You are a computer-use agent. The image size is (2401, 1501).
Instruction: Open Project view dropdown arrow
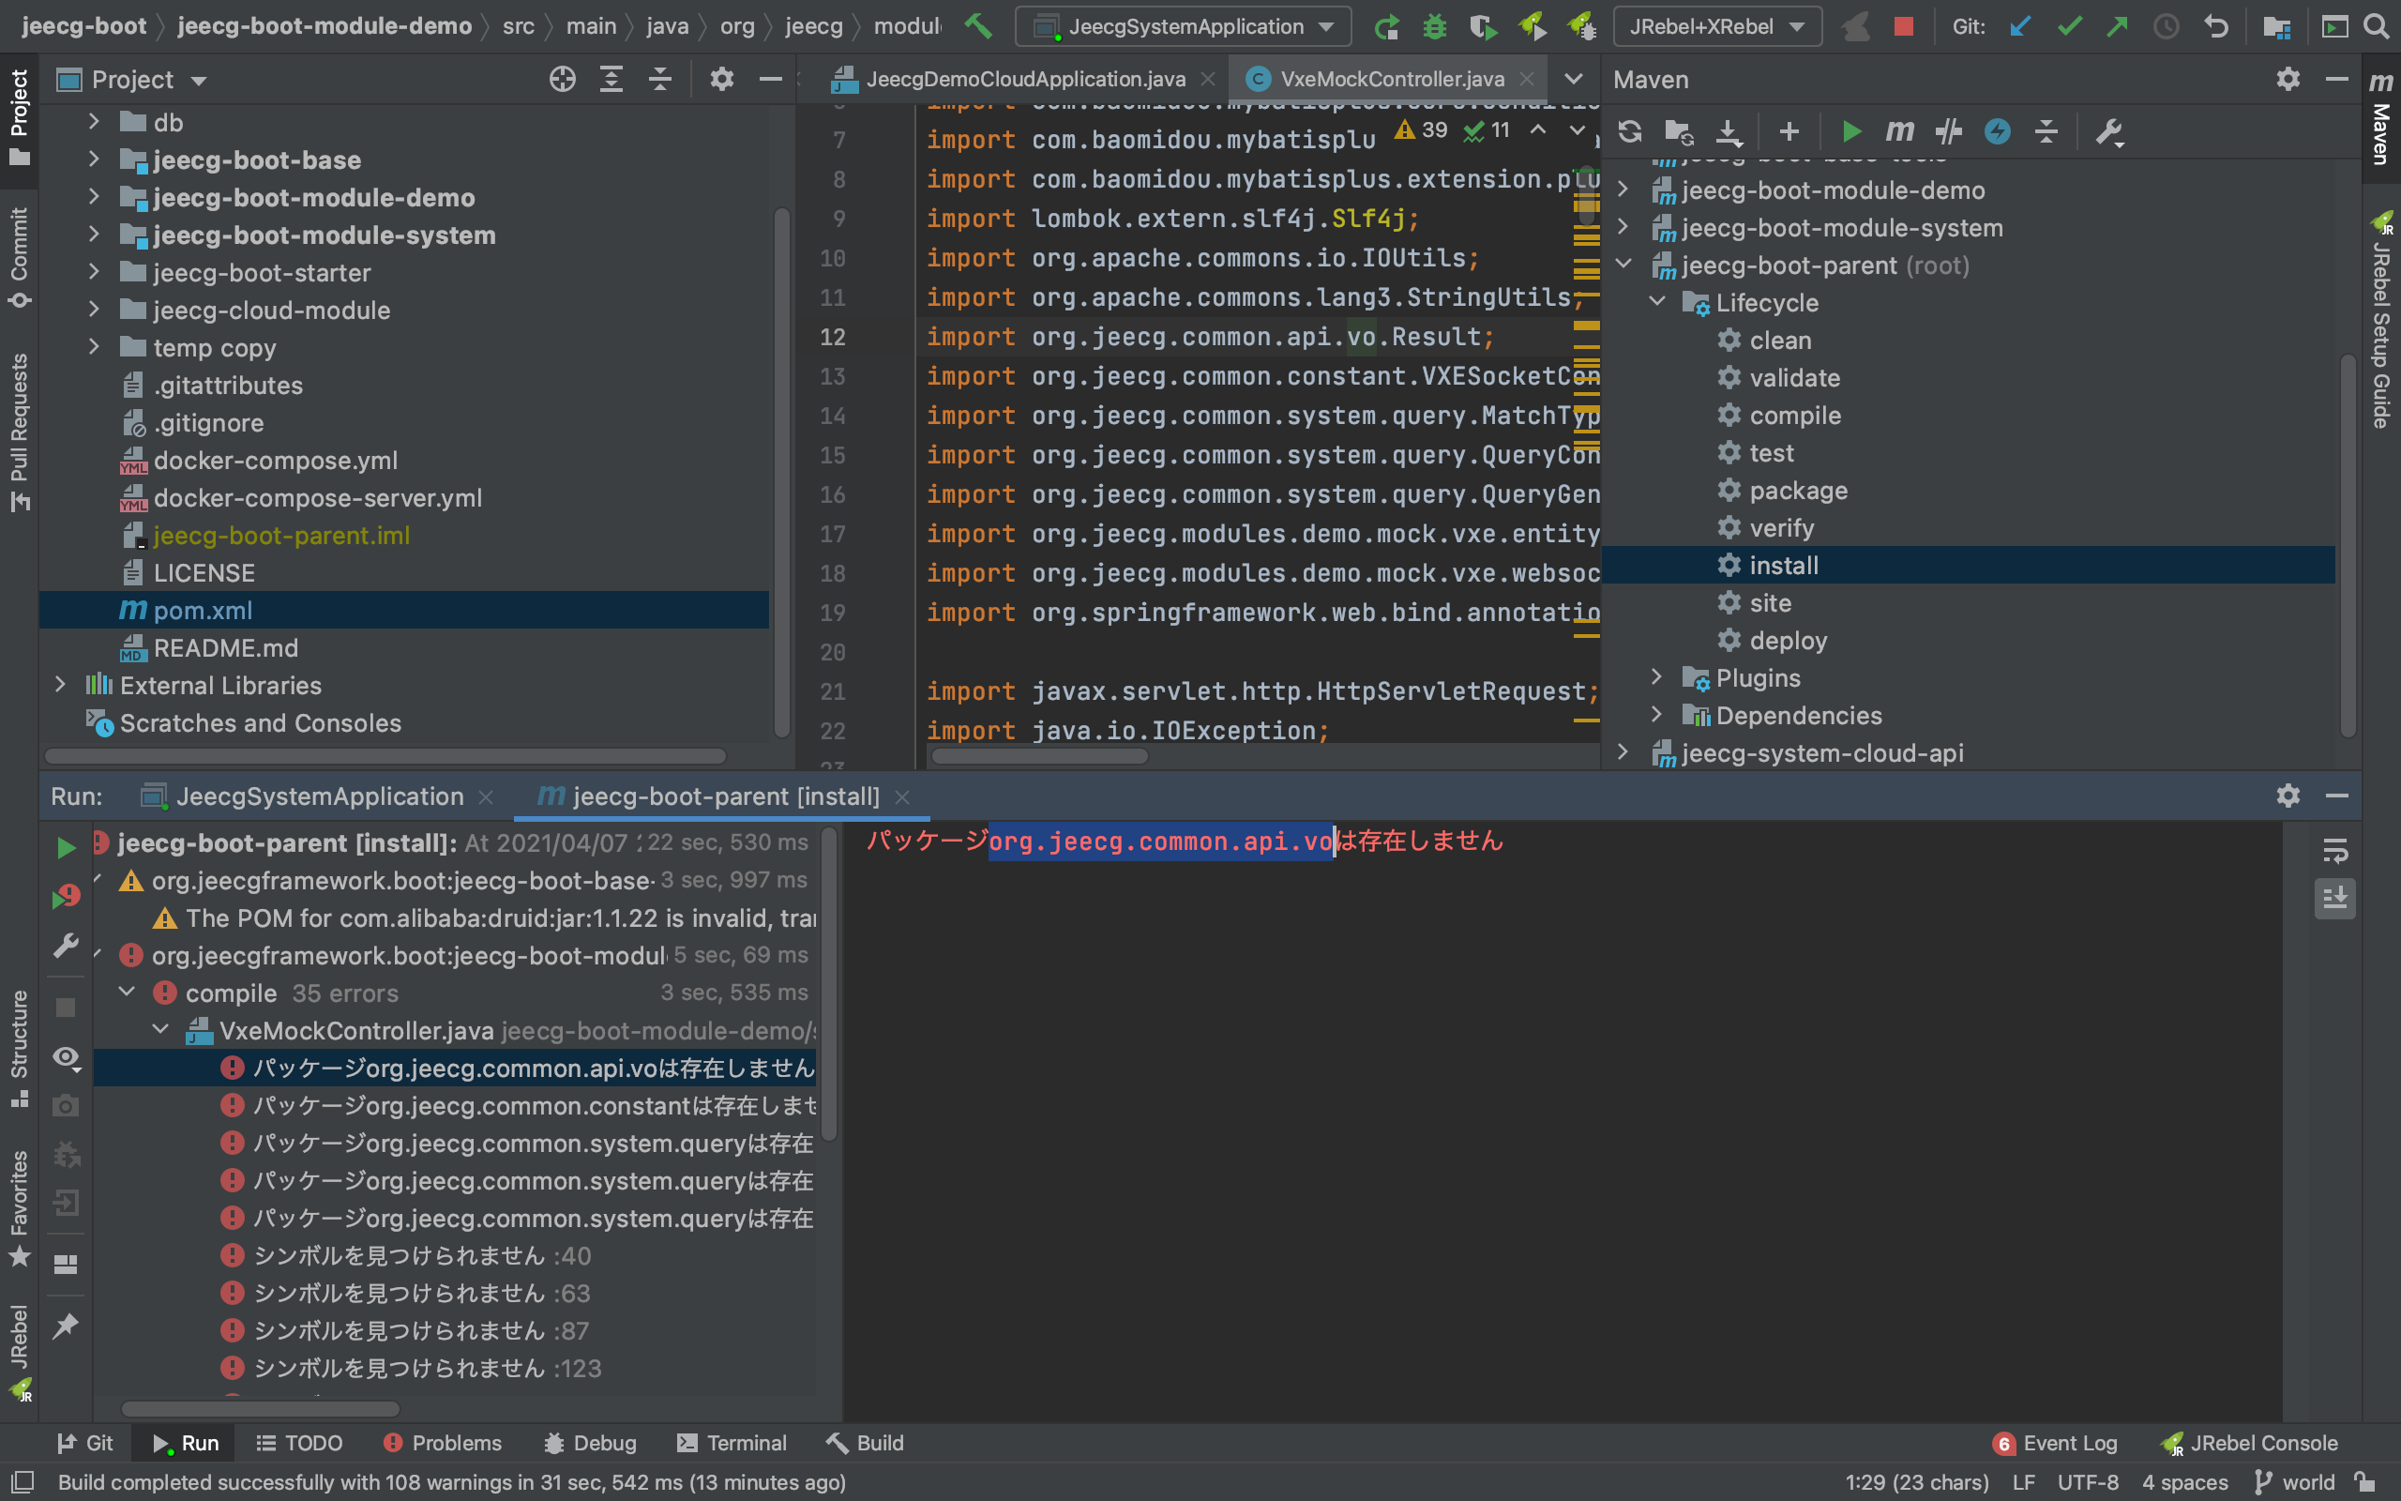tap(199, 81)
